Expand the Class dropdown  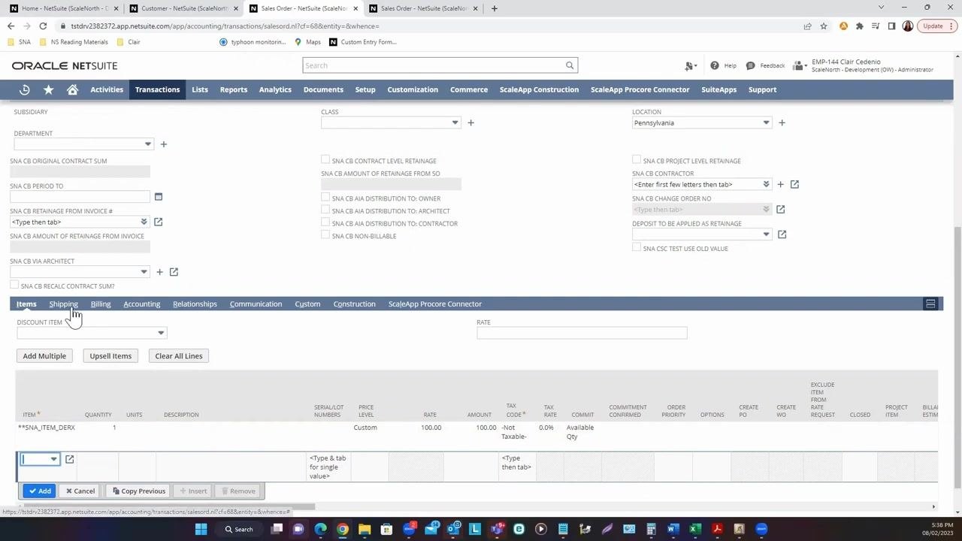[x=455, y=122]
